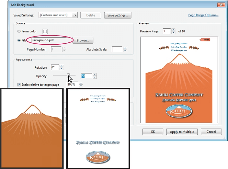Screen dimensions: 228x169
Task: Decrease target page scale with down arrow
Action: (x=81, y=86)
